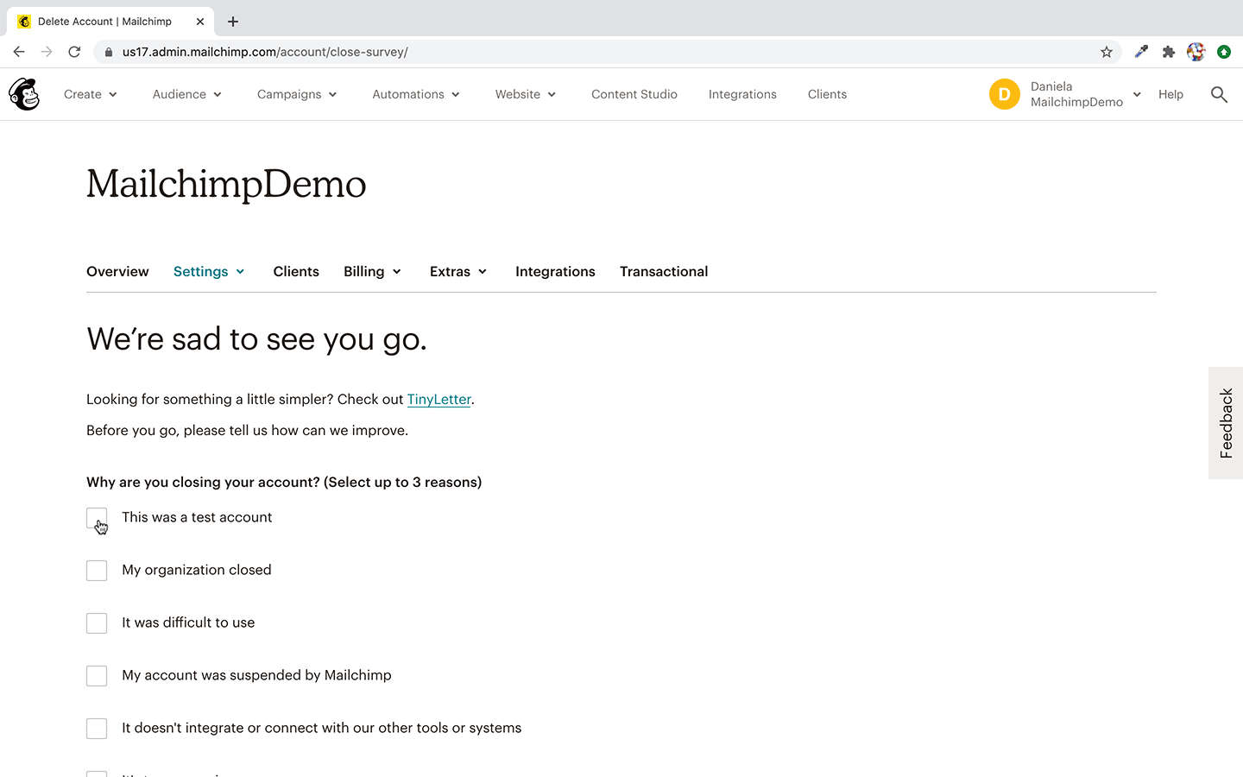Open Integrations in the top navigation

(x=742, y=94)
